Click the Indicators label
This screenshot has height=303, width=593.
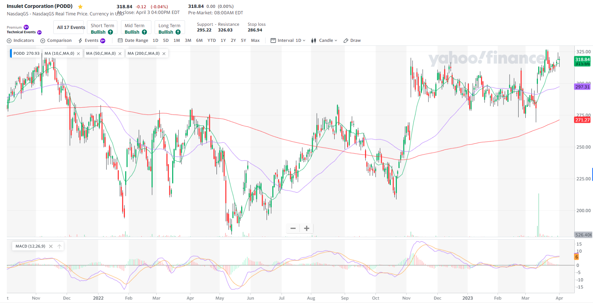pyautogui.click(x=24, y=40)
